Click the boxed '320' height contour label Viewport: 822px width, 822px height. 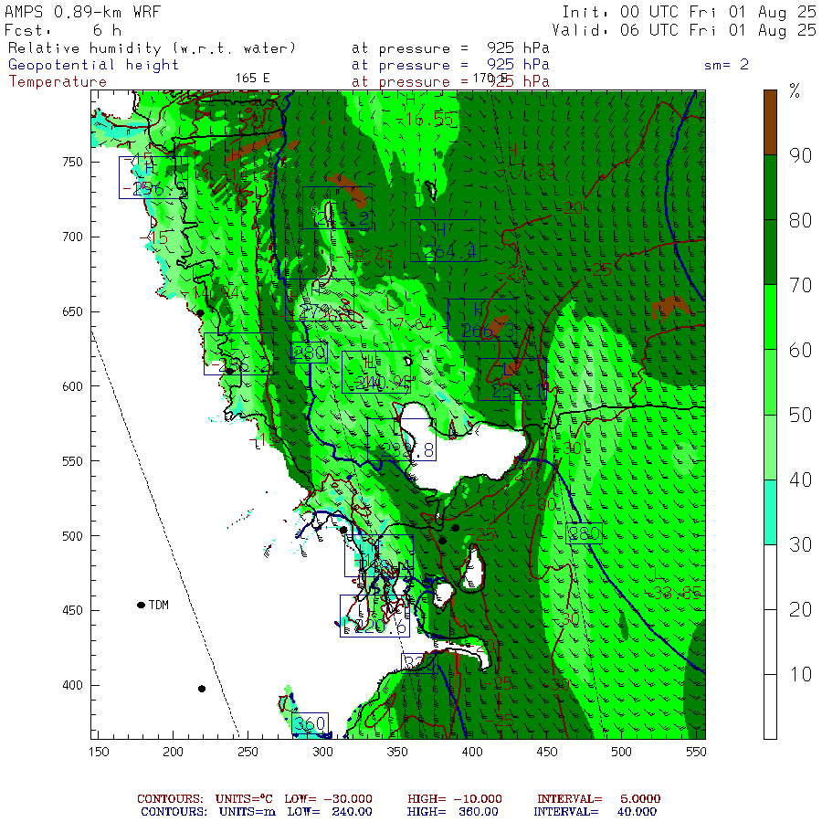(419, 663)
